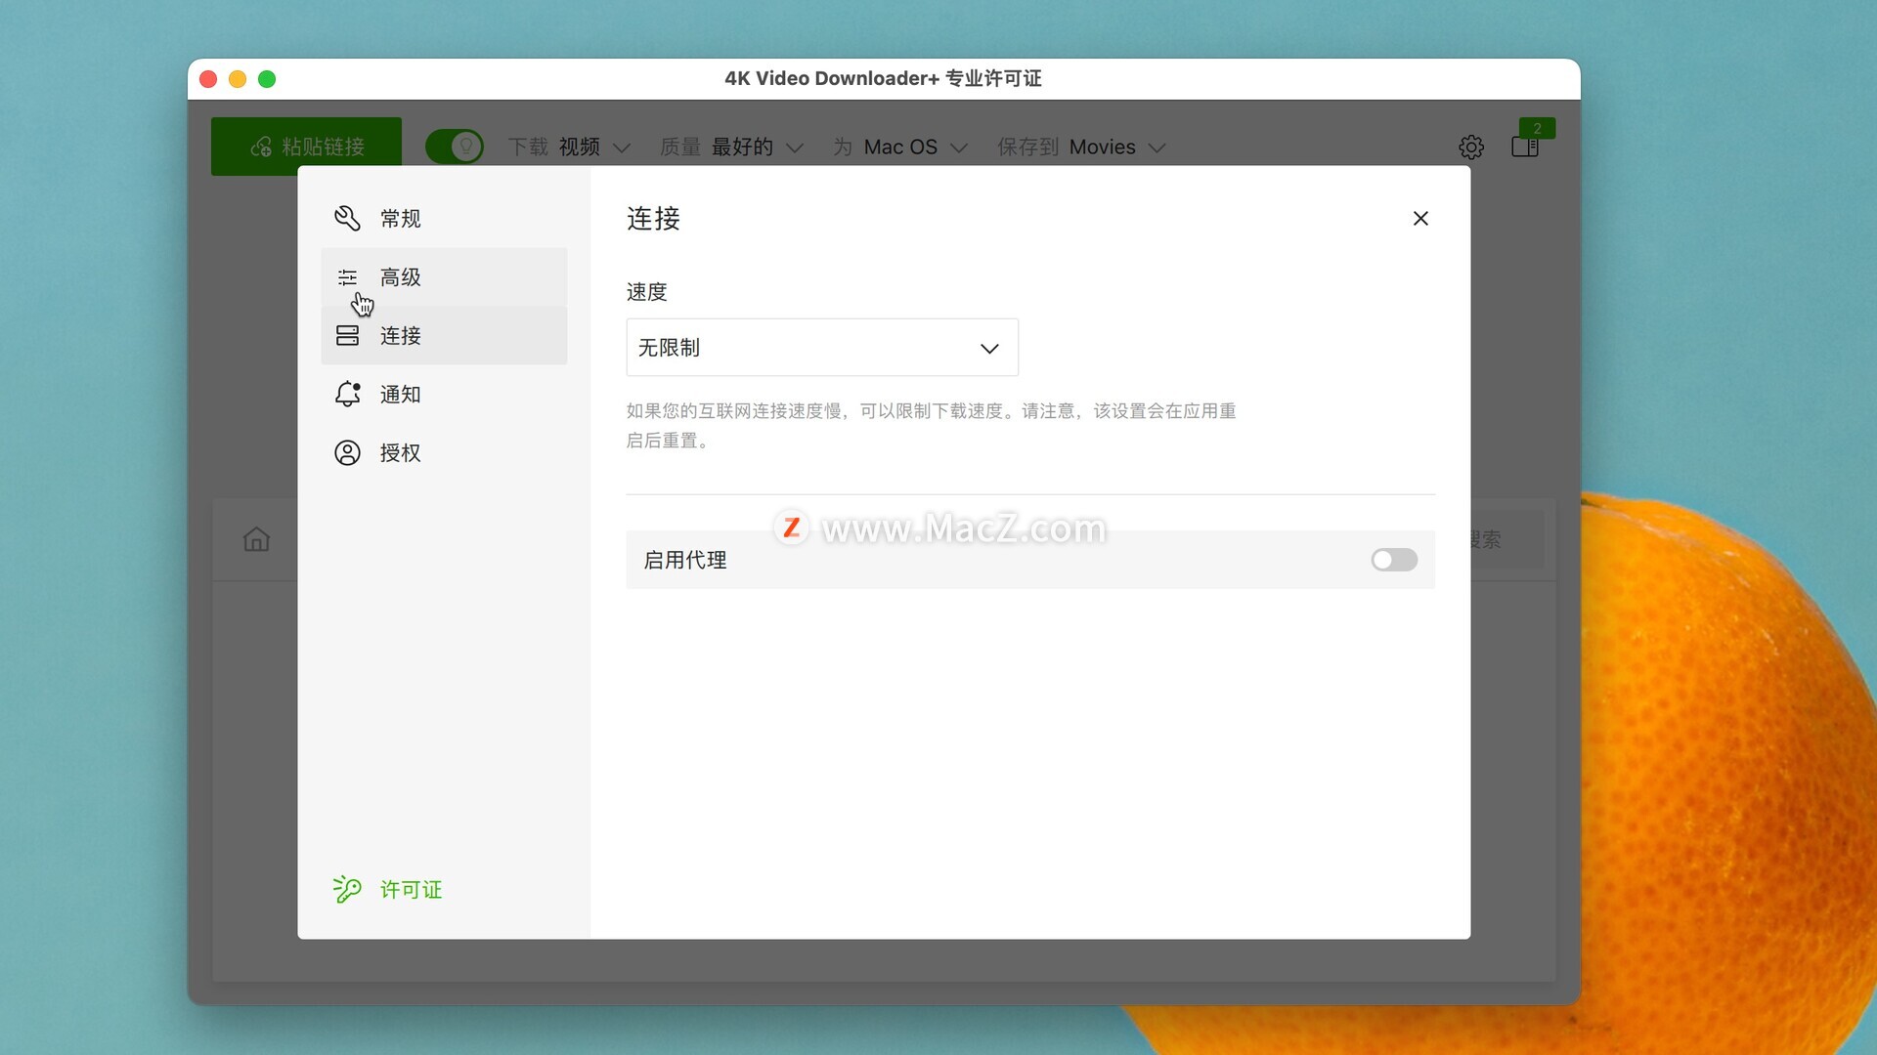Image resolution: width=1877 pixels, height=1055 pixels.
Task: Maximize the window using the green button
Action: tap(267, 79)
